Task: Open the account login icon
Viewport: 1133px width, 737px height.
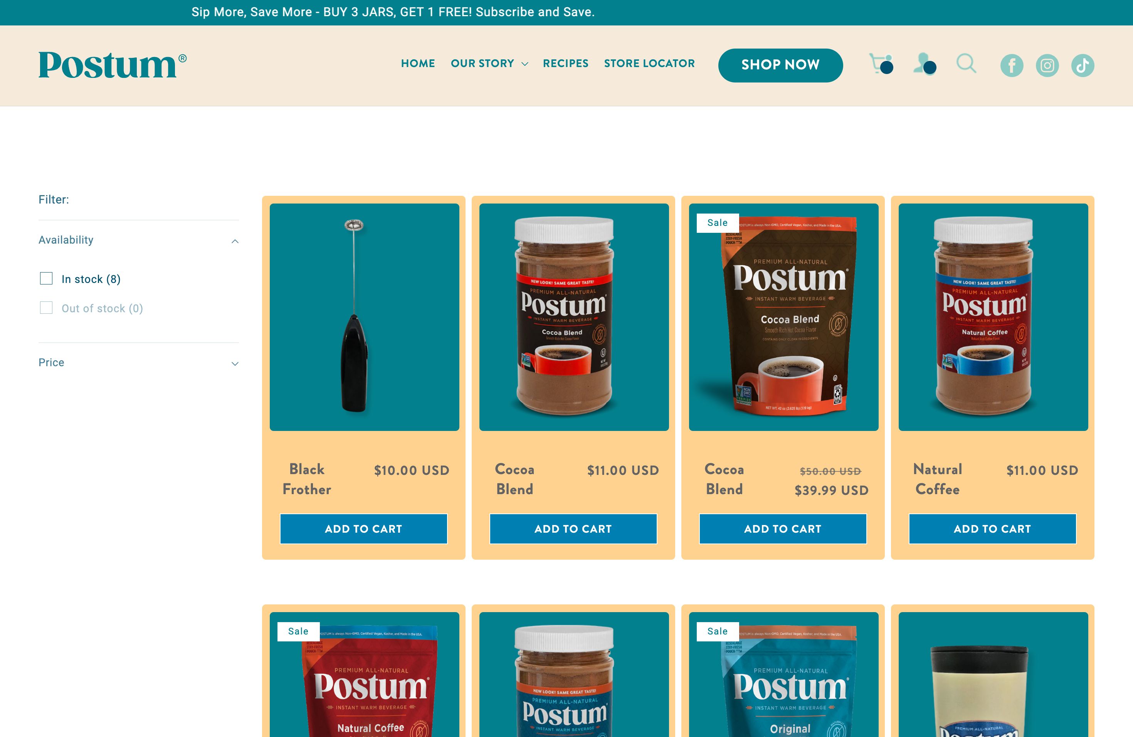Action: [x=925, y=64]
